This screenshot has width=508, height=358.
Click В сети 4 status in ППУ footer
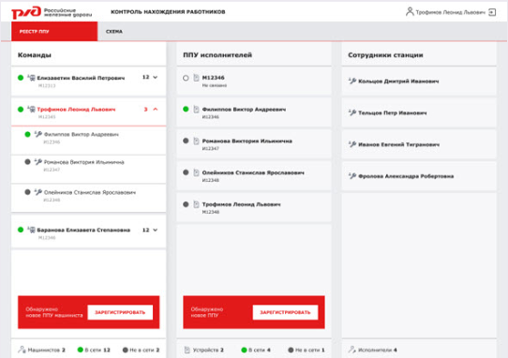click(x=256, y=350)
